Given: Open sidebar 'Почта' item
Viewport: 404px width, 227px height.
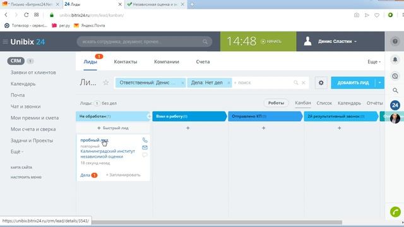Looking at the screenshot, I should pyautogui.click(x=18, y=95).
